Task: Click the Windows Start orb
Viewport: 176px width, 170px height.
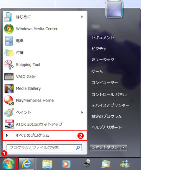Action: [8, 164]
